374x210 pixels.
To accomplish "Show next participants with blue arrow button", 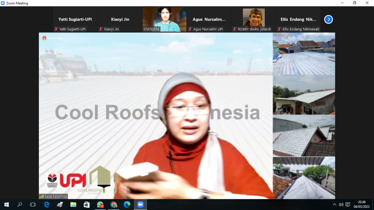I will [x=328, y=20].
